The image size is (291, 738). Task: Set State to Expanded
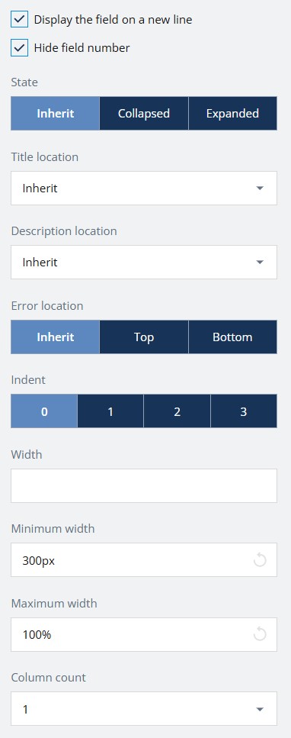[x=232, y=114]
